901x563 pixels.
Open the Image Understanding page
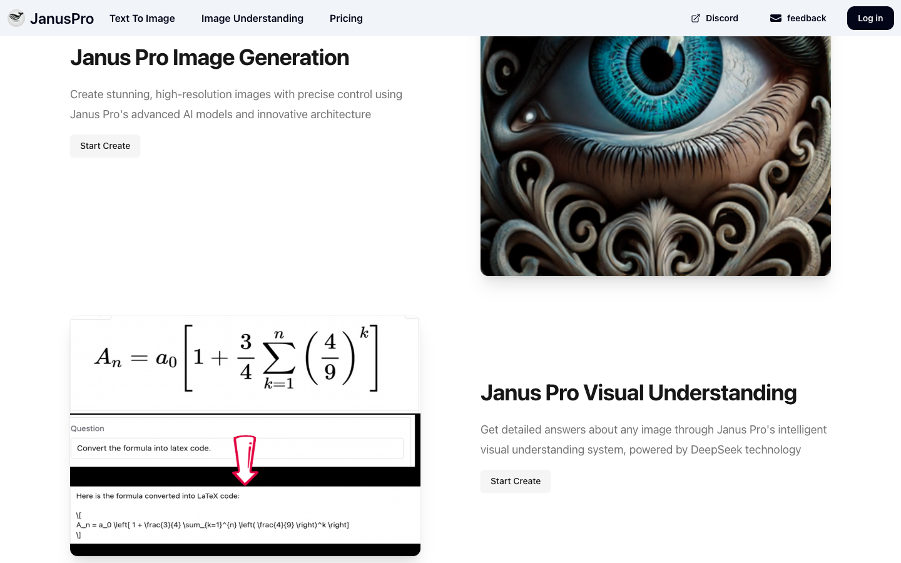click(x=252, y=18)
